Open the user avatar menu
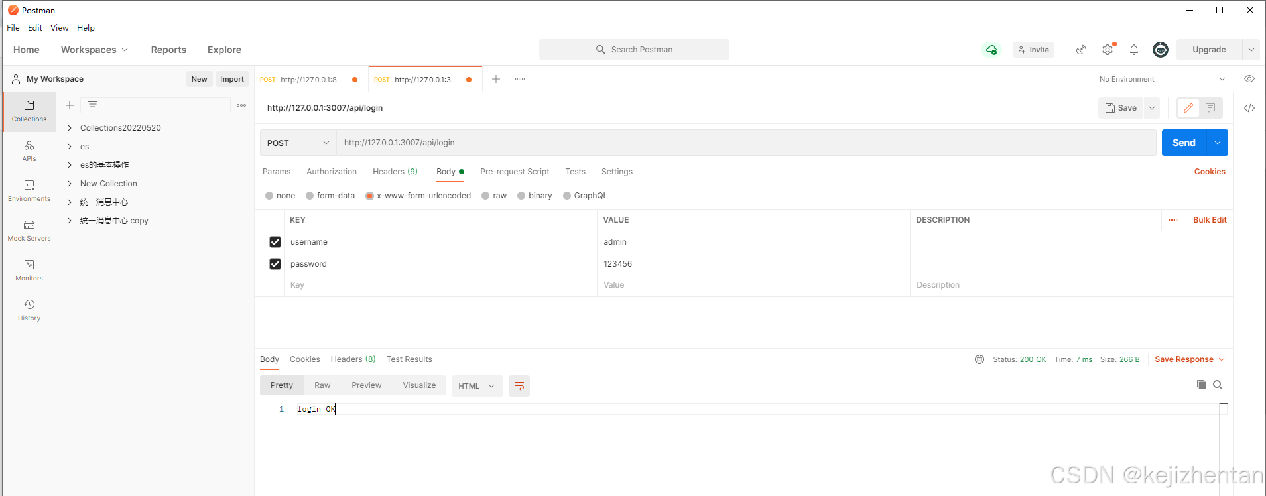Screen dimensions: 1266x496 pos(1161,50)
